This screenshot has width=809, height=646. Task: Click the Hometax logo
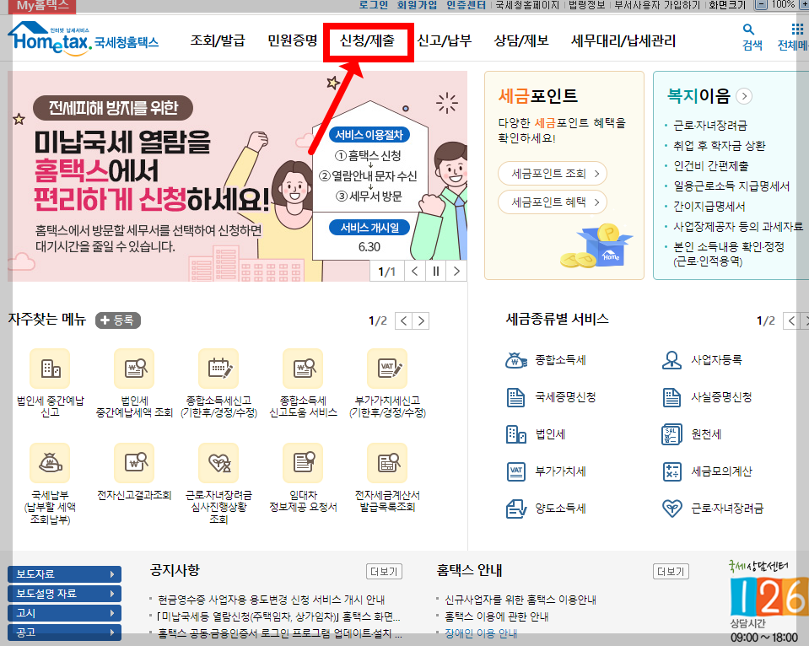[83, 38]
